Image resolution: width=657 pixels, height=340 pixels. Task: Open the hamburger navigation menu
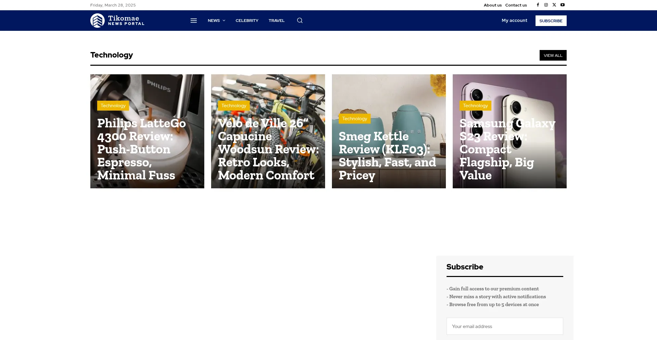[194, 21]
